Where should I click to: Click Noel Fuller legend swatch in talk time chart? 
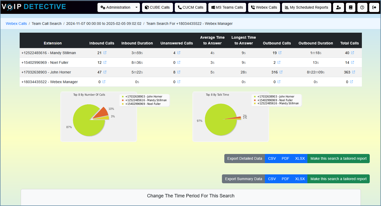click(x=255, y=100)
